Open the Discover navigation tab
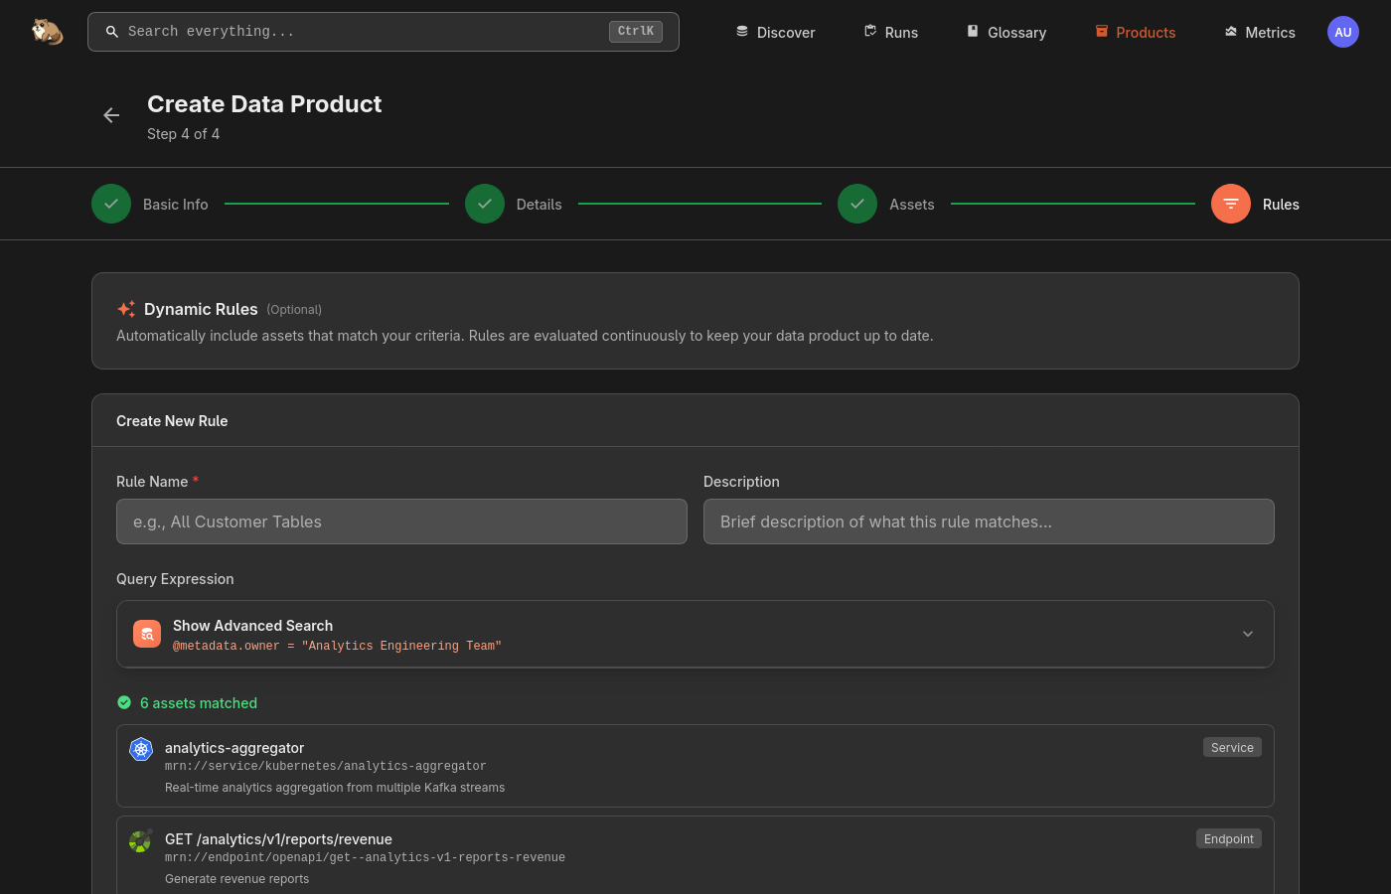Viewport: 1391px width, 894px height. click(775, 32)
